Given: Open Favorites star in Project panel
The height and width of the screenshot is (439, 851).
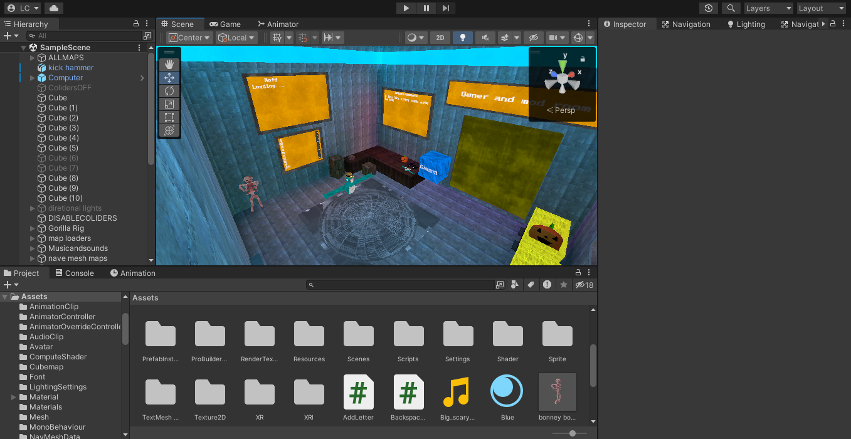Looking at the screenshot, I should tap(563, 285).
